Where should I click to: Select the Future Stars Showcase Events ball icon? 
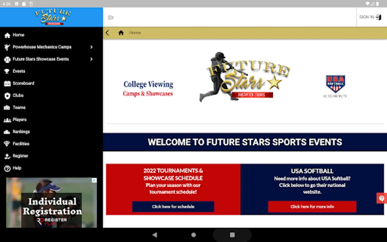pos(7,59)
